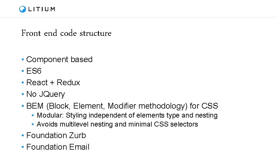This screenshot has width=278, height=156.
Task: Click the bullet dot before Component based
Action: tap(23, 60)
